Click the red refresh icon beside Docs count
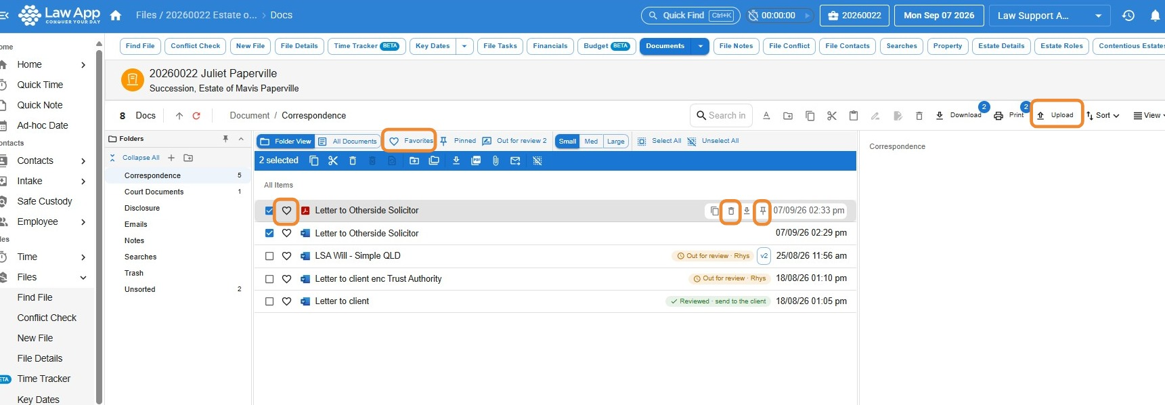The width and height of the screenshot is (1165, 405). [196, 116]
